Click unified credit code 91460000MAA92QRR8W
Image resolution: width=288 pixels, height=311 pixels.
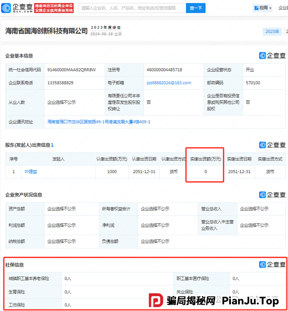72,70
